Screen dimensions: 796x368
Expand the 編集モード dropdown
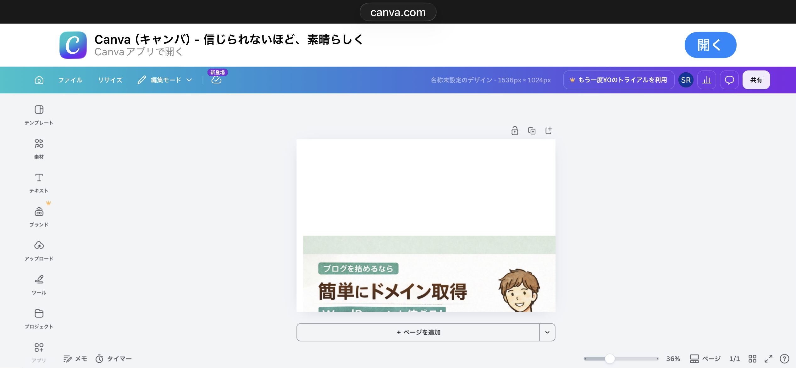tap(165, 80)
